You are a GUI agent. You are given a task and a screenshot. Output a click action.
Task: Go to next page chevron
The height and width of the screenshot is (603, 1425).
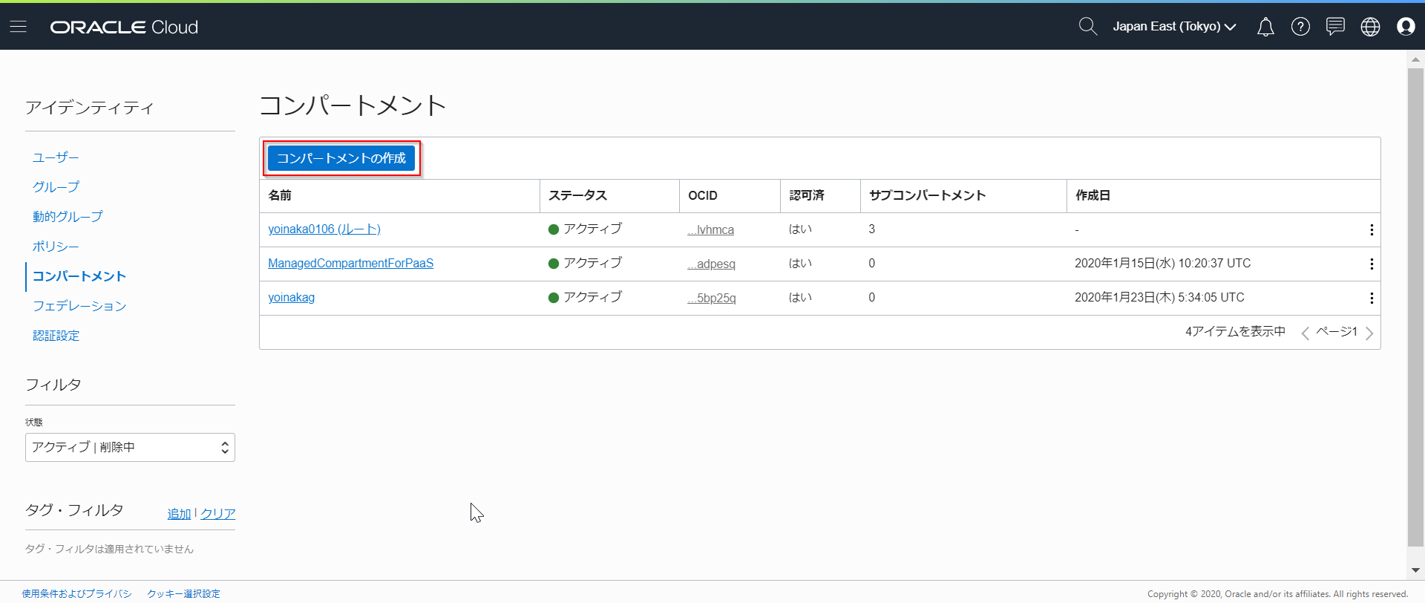point(1369,333)
